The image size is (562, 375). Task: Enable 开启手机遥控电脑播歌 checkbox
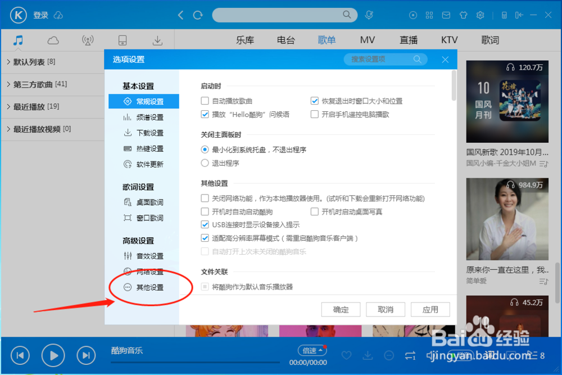[314, 114]
